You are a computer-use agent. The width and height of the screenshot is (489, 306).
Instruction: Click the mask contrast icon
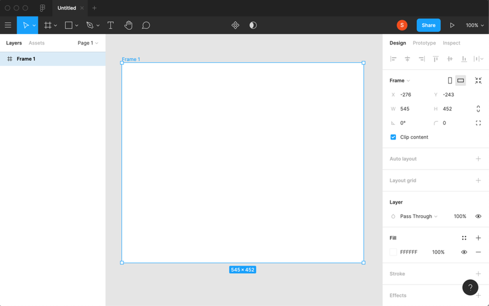253,25
